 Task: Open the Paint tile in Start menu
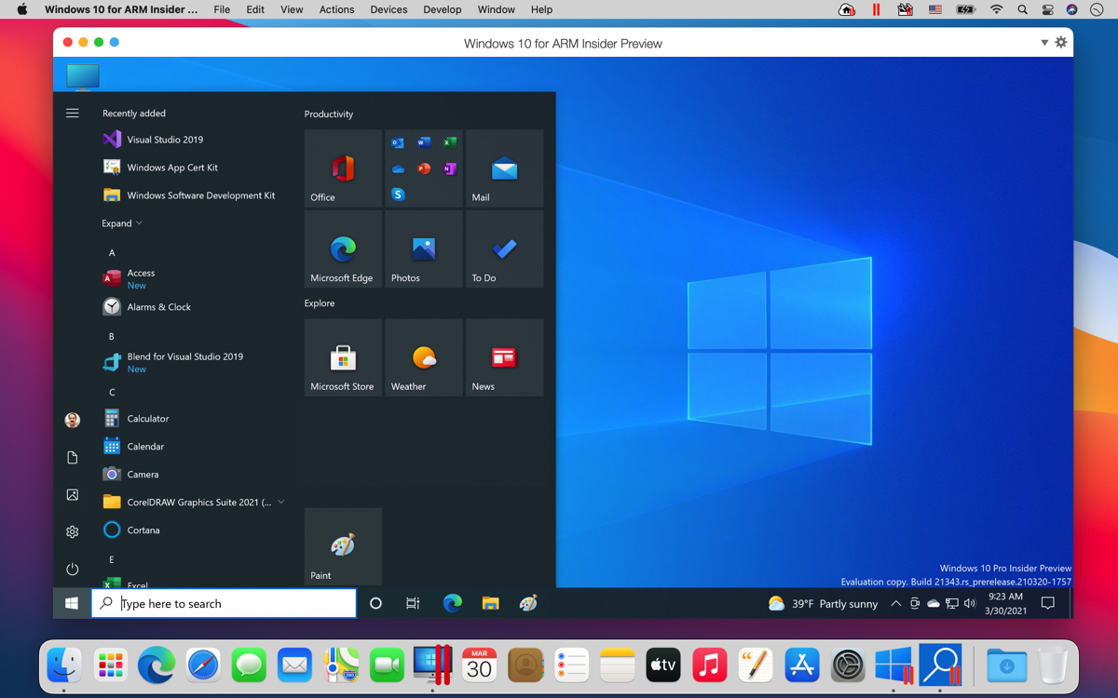point(343,547)
